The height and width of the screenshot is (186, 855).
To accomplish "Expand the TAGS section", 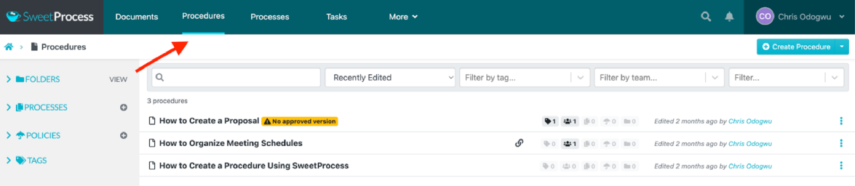I will pos(9,160).
